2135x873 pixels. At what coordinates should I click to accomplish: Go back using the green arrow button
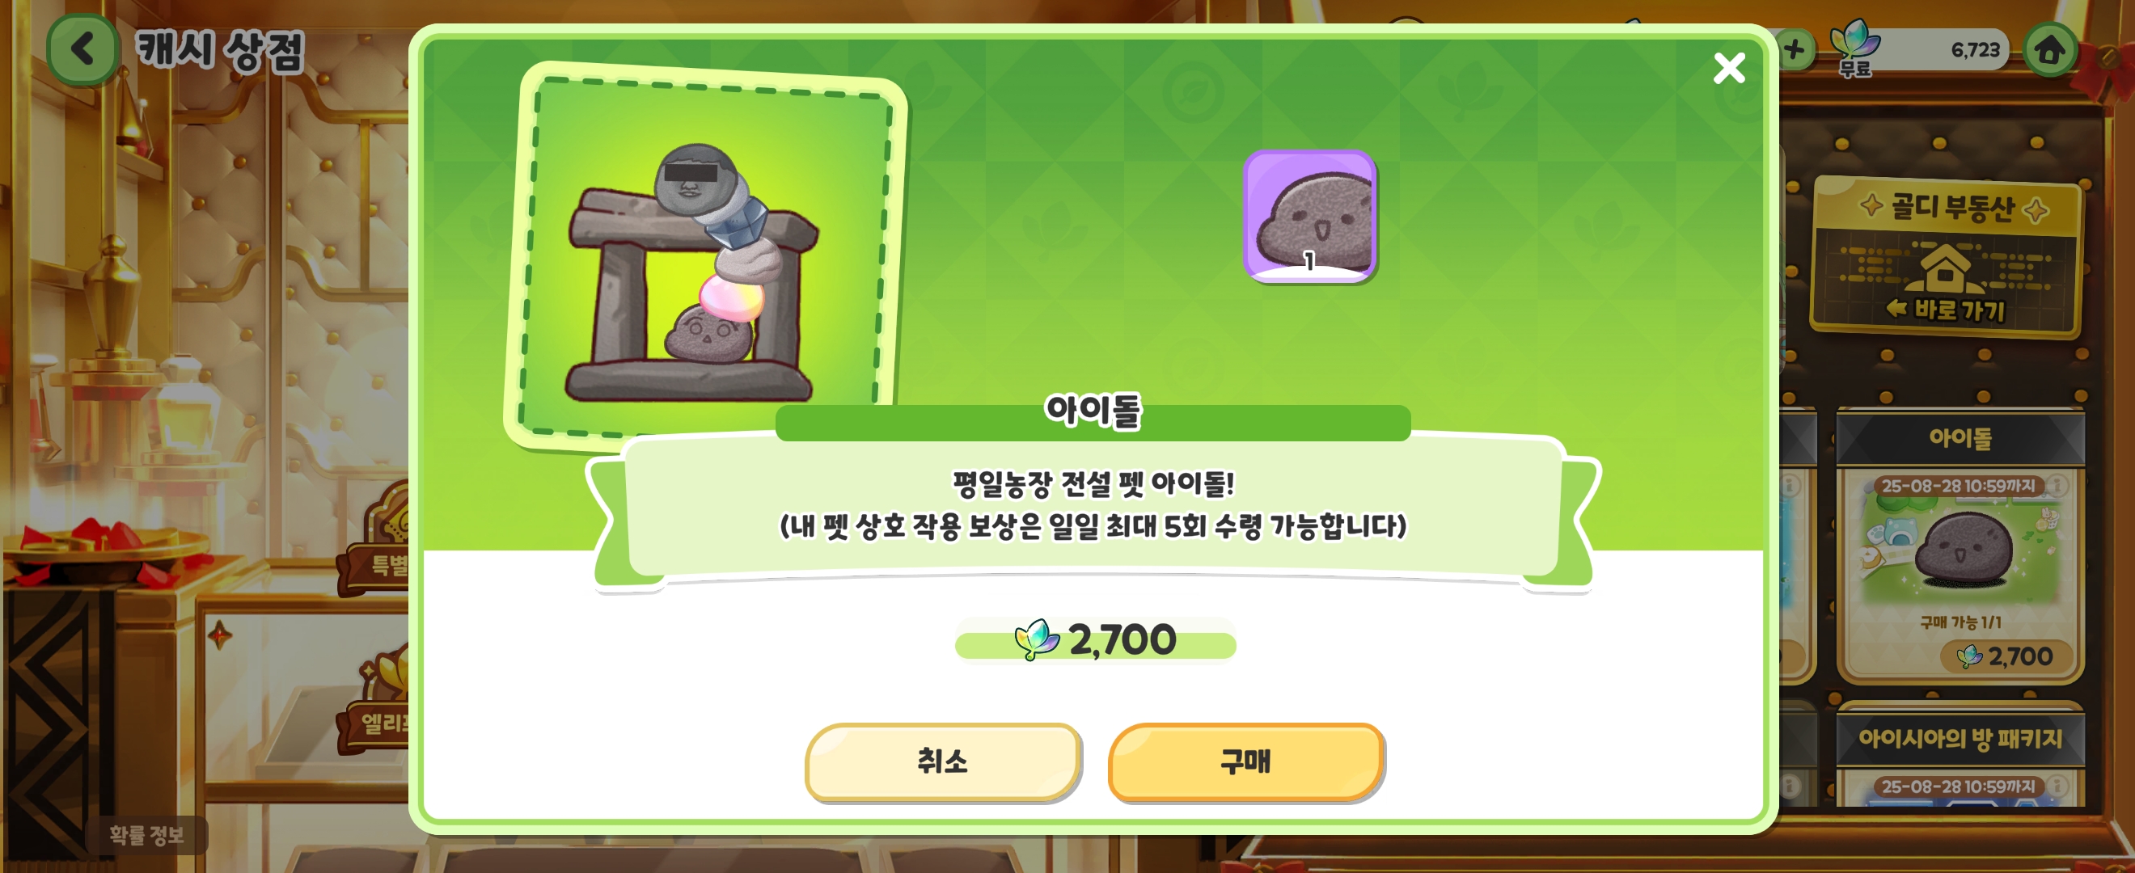click(82, 48)
